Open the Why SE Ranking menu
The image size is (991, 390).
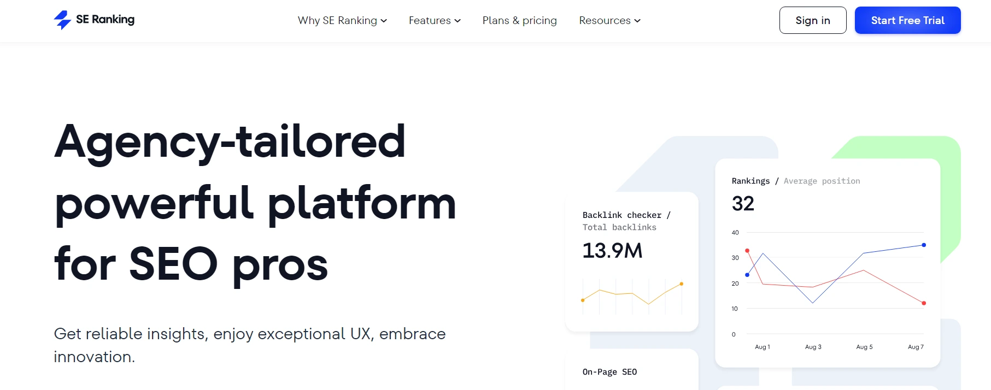[x=342, y=21]
